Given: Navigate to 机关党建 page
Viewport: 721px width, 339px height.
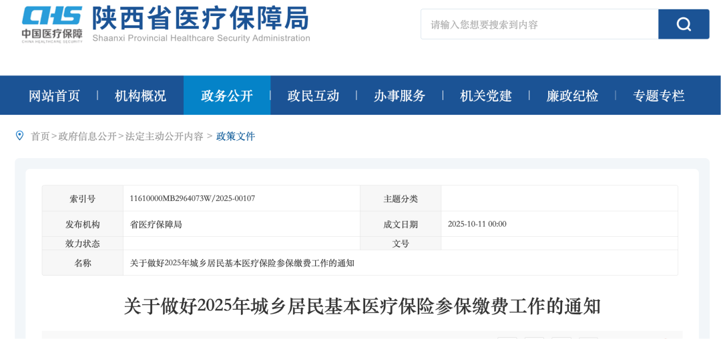Looking at the screenshot, I should pos(486,95).
